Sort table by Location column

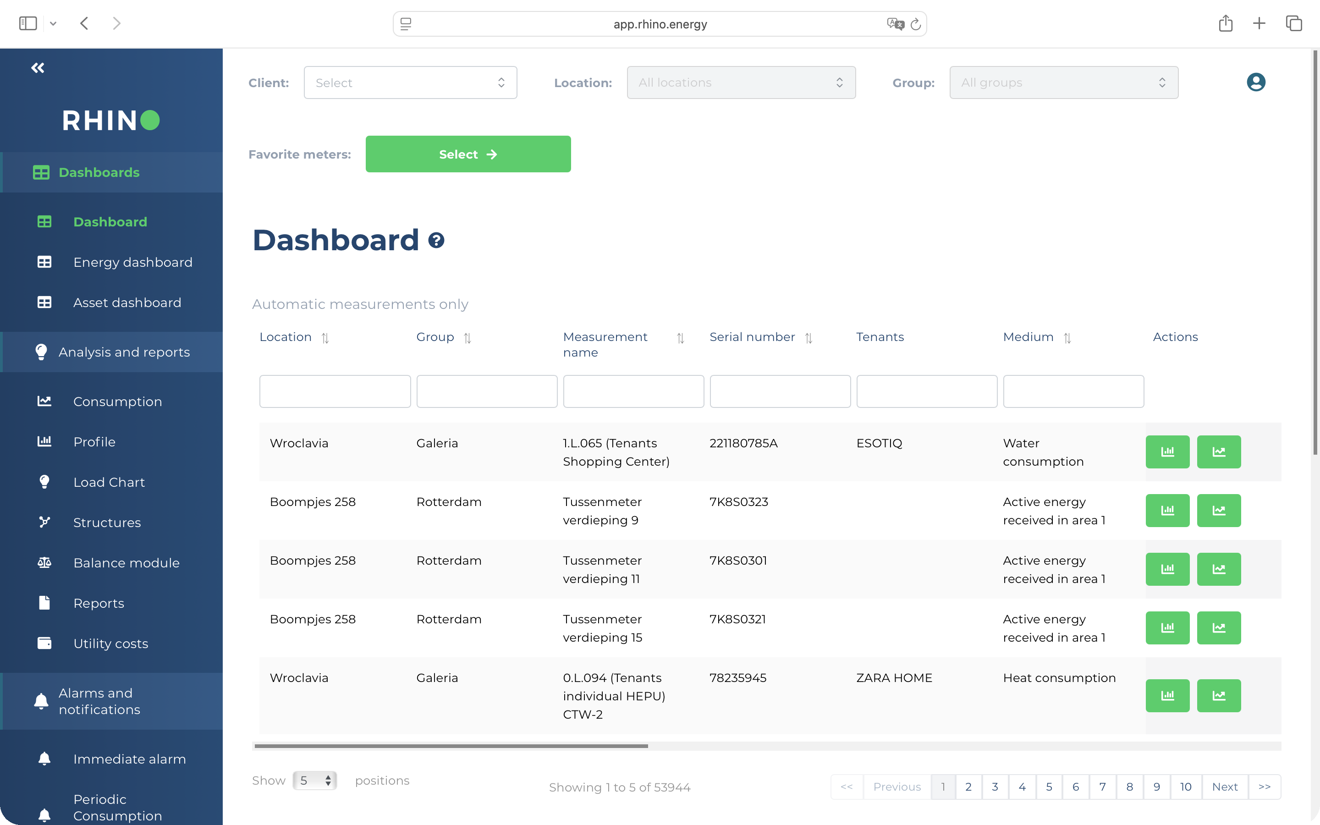[x=325, y=338]
